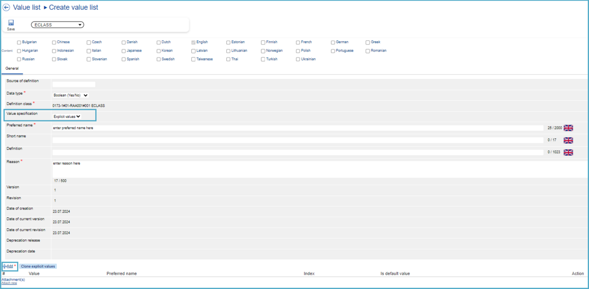Viewport: 589px width, 289px height.
Task: Click the Source of definition input field
Action: click(x=74, y=84)
